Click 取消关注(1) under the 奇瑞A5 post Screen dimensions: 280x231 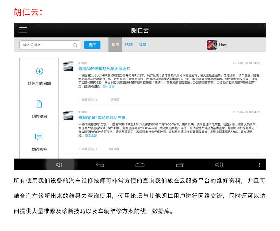[88, 100]
